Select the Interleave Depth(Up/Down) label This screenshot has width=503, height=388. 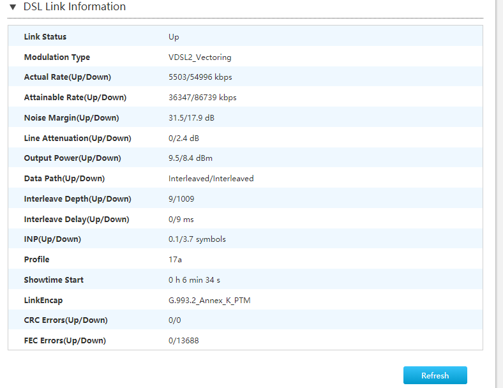pyautogui.click(x=78, y=199)
